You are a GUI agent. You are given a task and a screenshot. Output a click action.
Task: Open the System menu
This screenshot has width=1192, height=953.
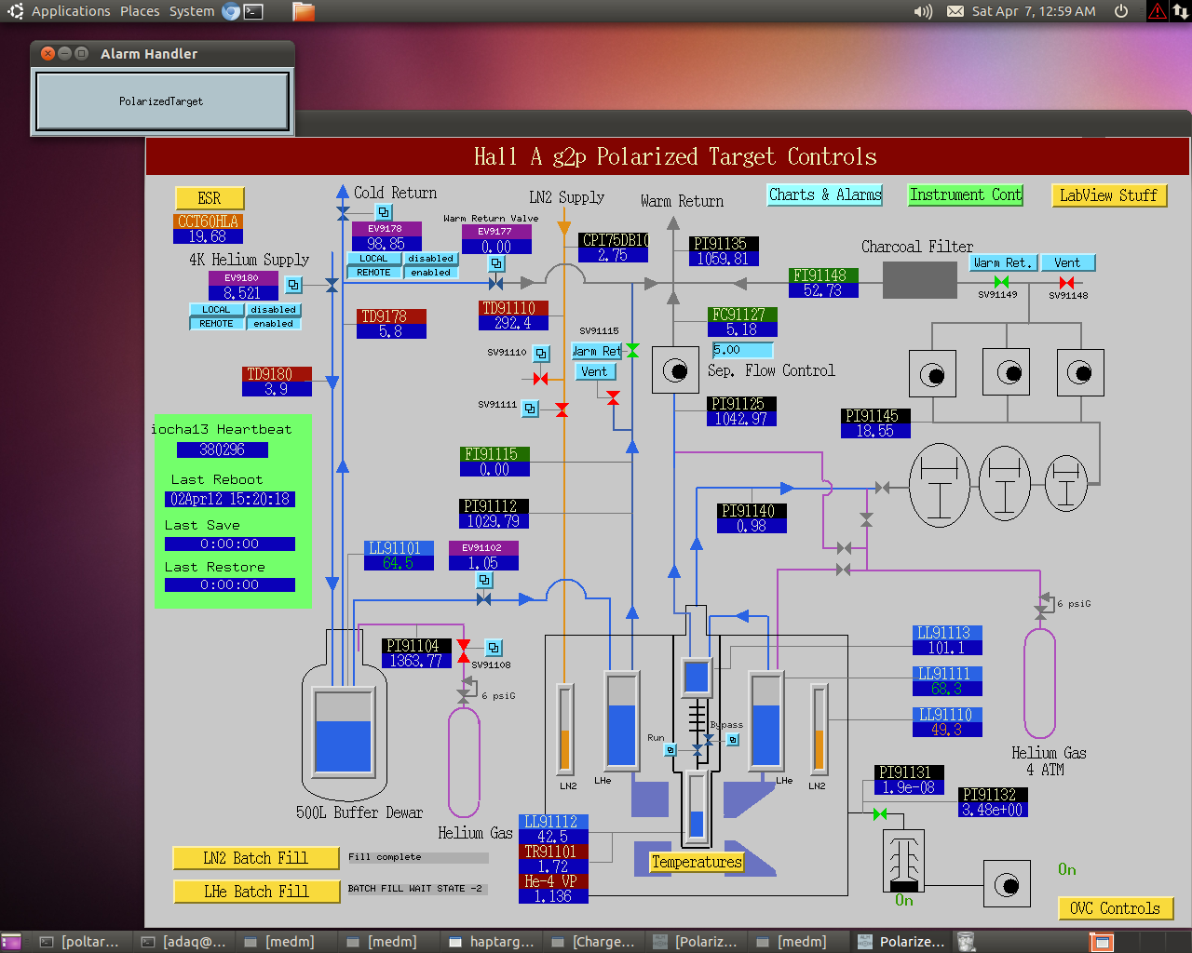(192, 11)
